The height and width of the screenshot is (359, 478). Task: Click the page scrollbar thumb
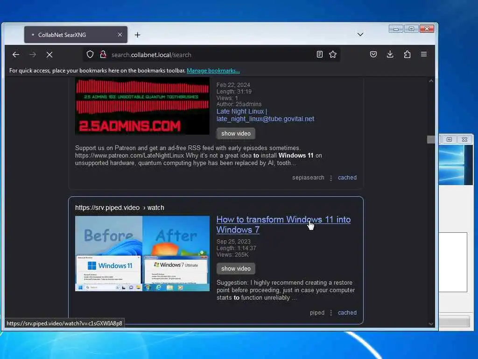coord(431,139)
